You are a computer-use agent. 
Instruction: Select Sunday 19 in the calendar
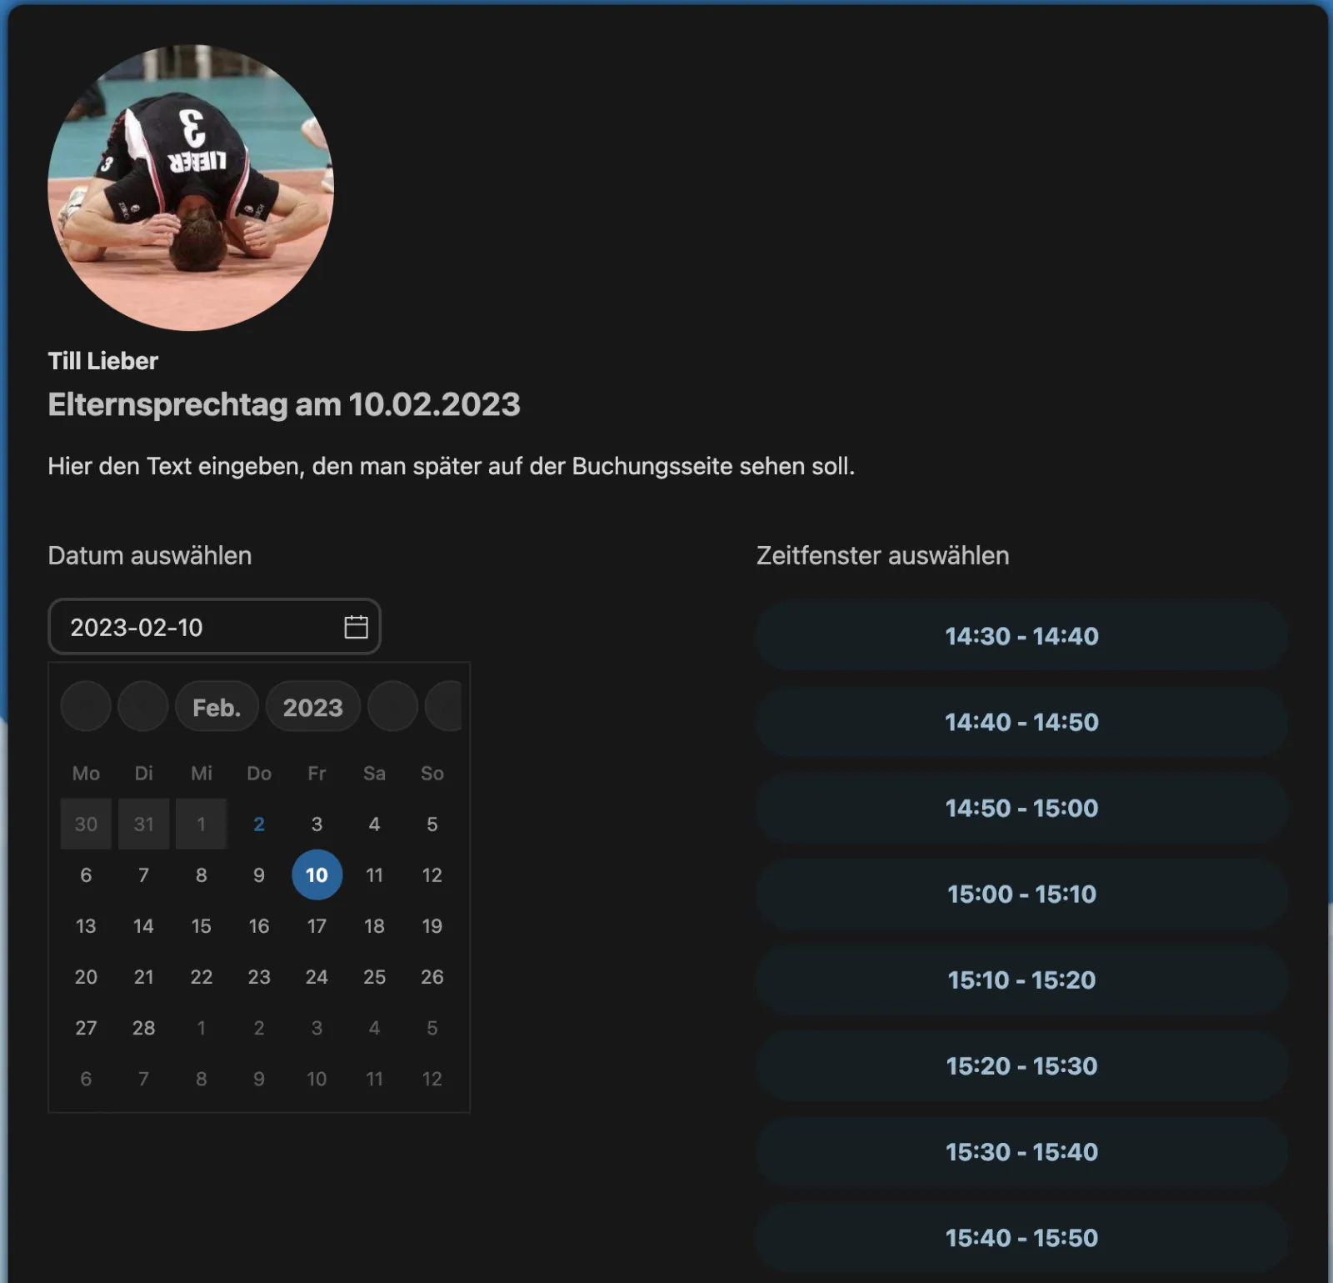coord(432,925)
